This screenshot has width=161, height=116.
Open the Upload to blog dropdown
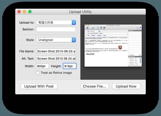56,22
